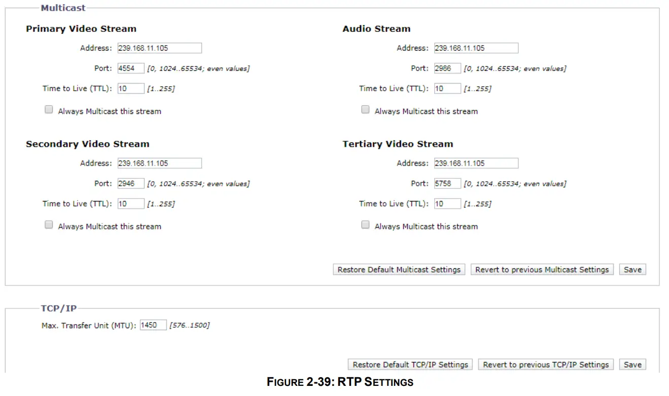Click Restore Default Multicast Settings
This screenshot has height=396, width=669.
click(x=398, y=269)
